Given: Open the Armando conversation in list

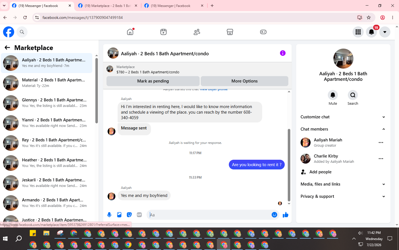Looking at the screenshot, I should pos(47,203).
